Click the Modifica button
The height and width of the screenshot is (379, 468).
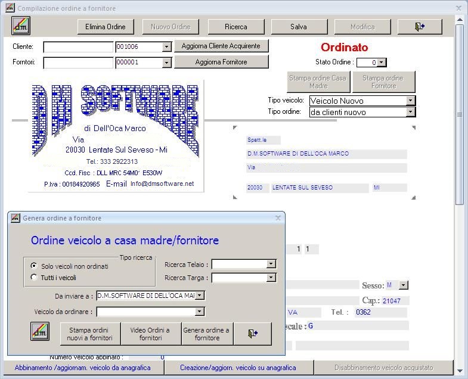tap(362, 27)
